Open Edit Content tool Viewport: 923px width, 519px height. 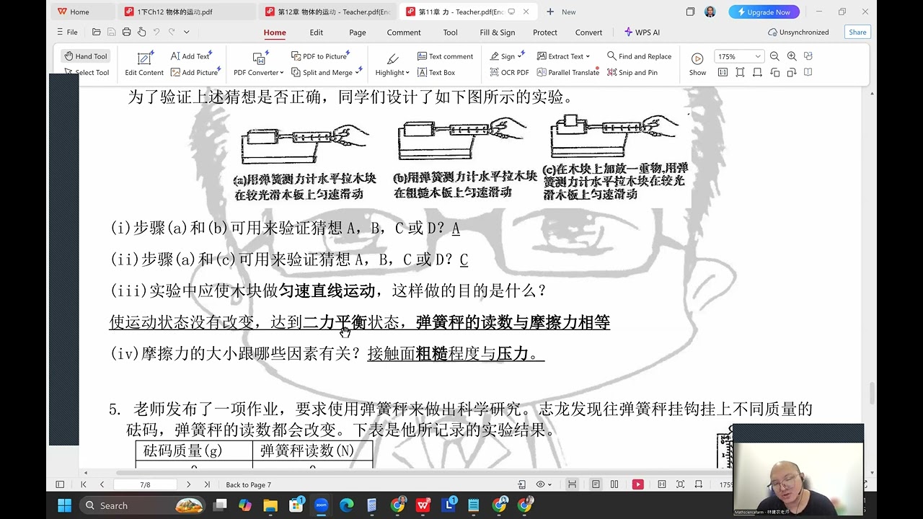[144, 64]
